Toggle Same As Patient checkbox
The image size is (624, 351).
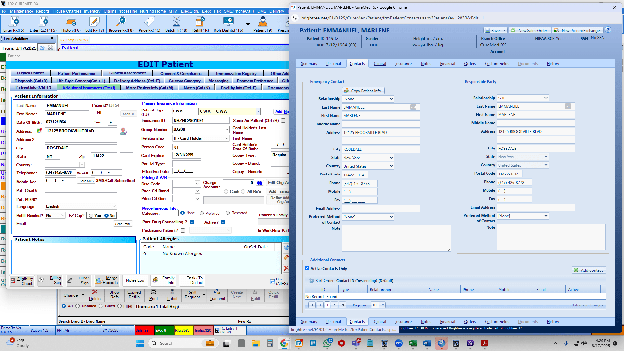pos(283,121)
